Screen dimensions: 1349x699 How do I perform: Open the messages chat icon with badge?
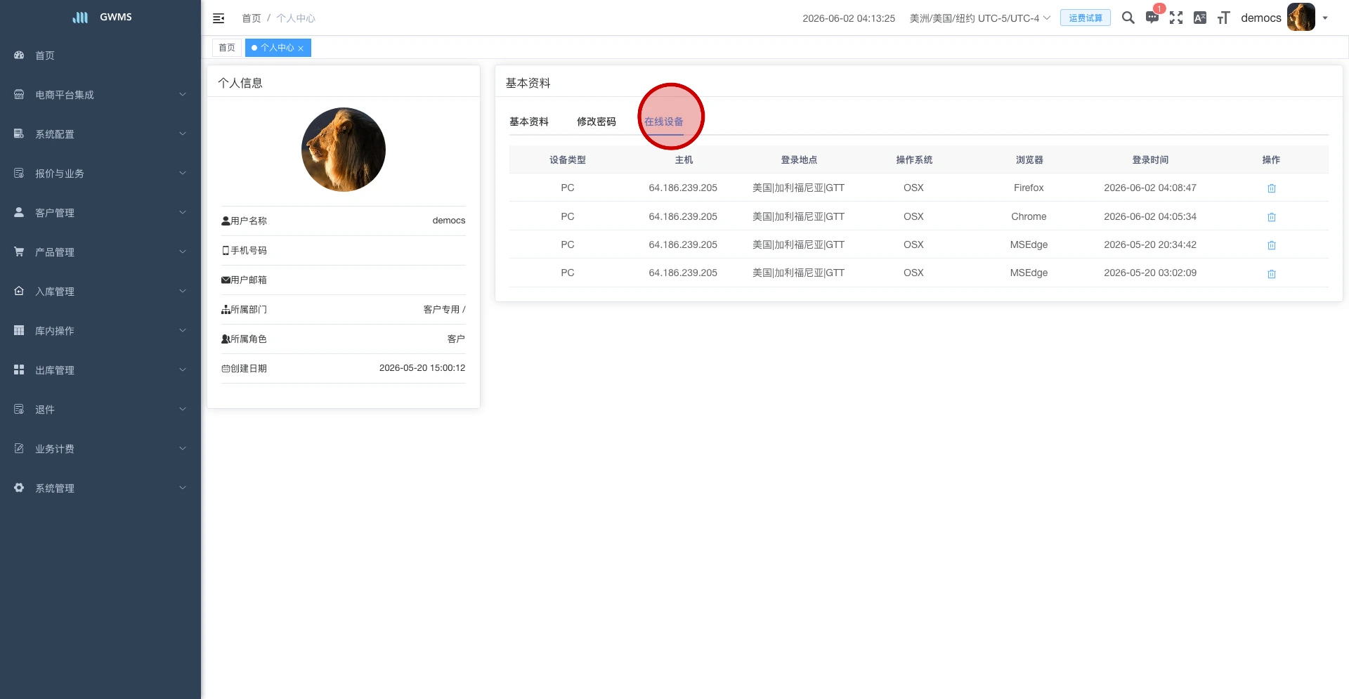click(1152, 18)
